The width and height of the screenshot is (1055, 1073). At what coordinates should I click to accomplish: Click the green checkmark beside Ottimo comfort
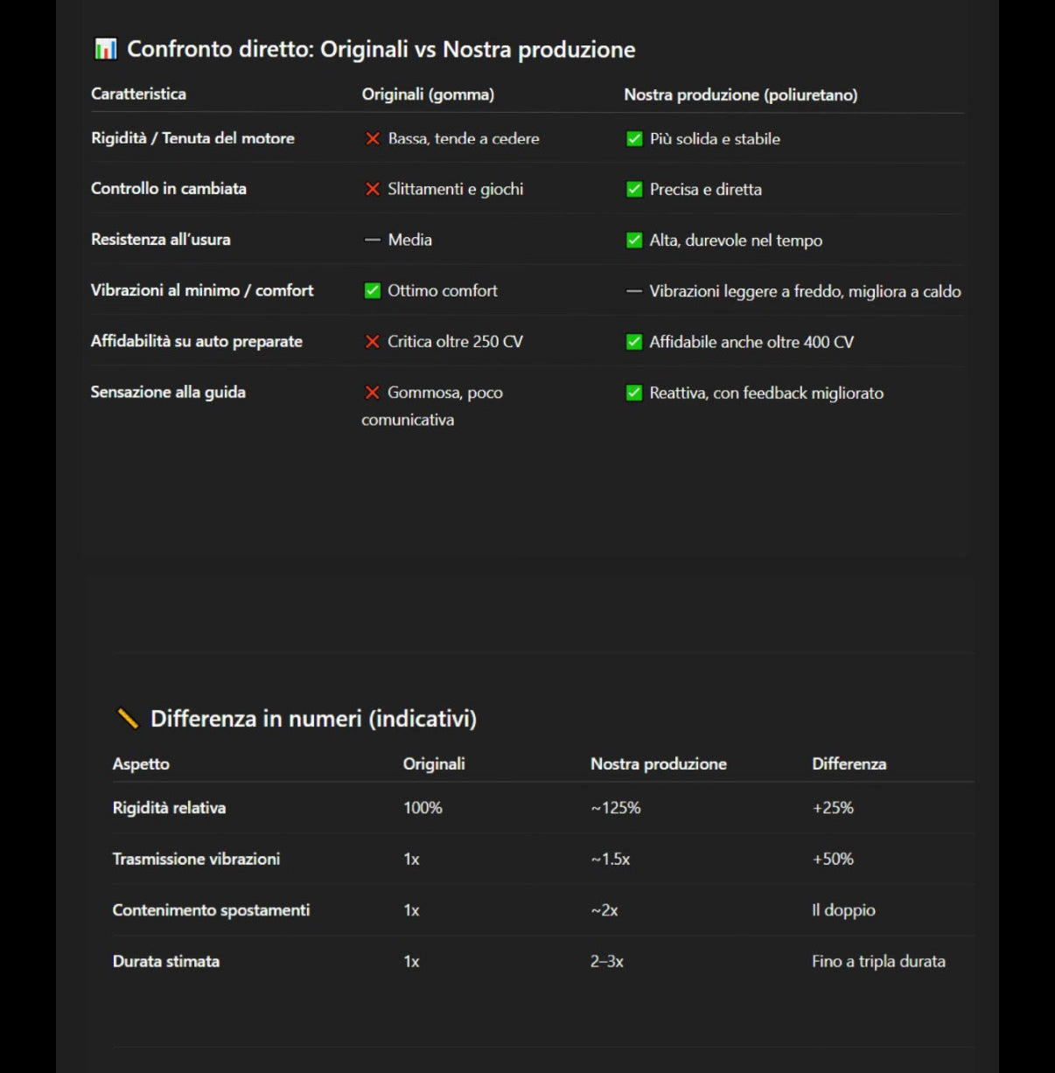tap(373, 291)
